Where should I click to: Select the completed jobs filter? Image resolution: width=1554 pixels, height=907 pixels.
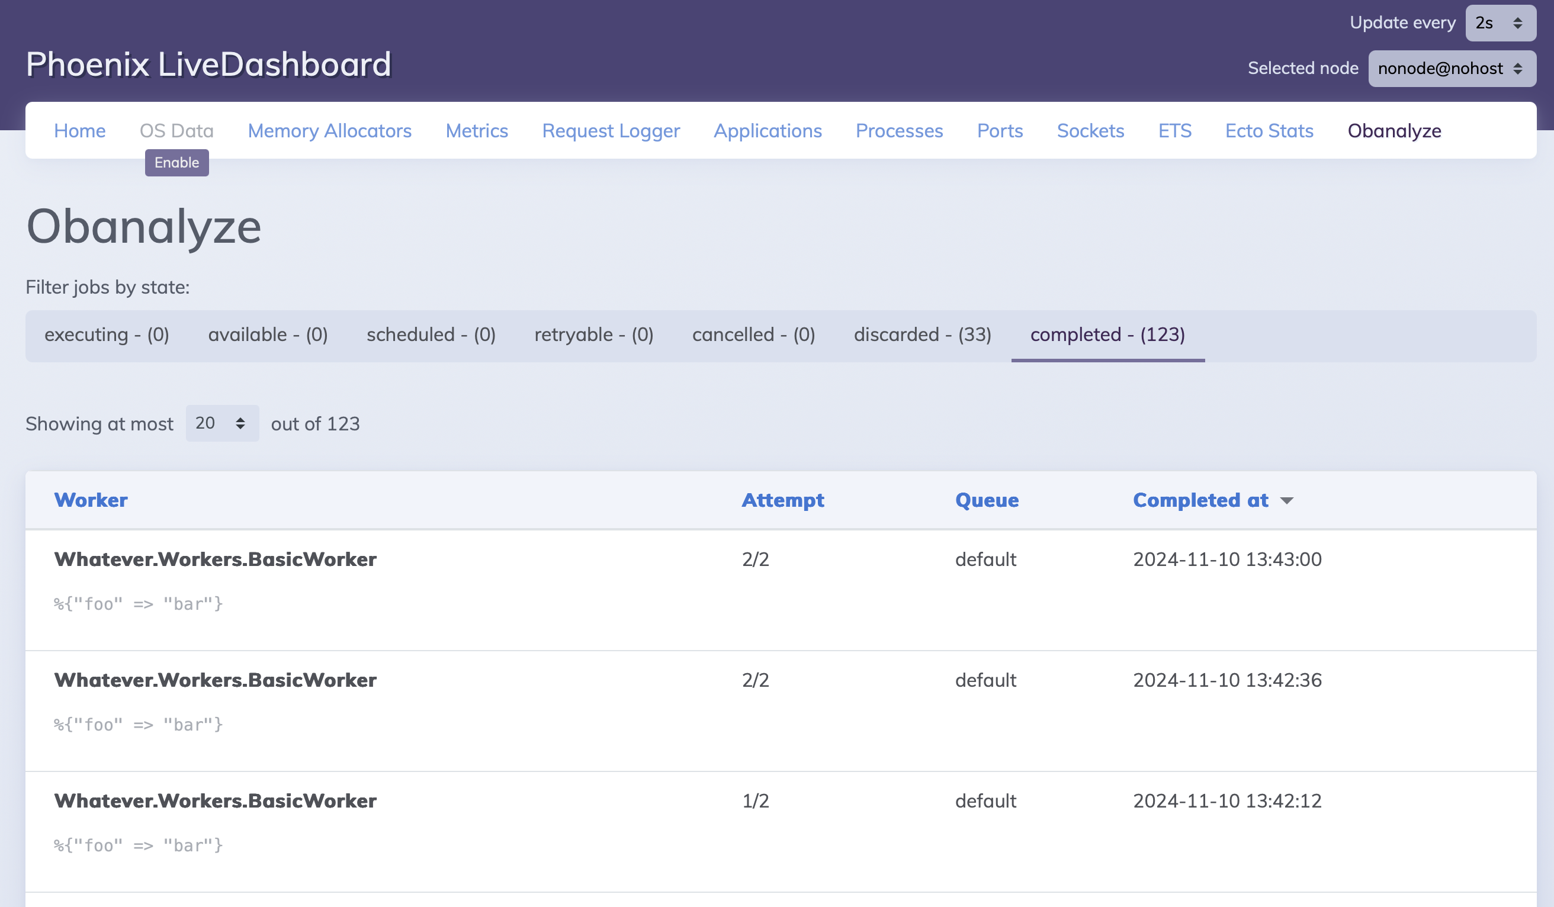(x=1107, y=335)
